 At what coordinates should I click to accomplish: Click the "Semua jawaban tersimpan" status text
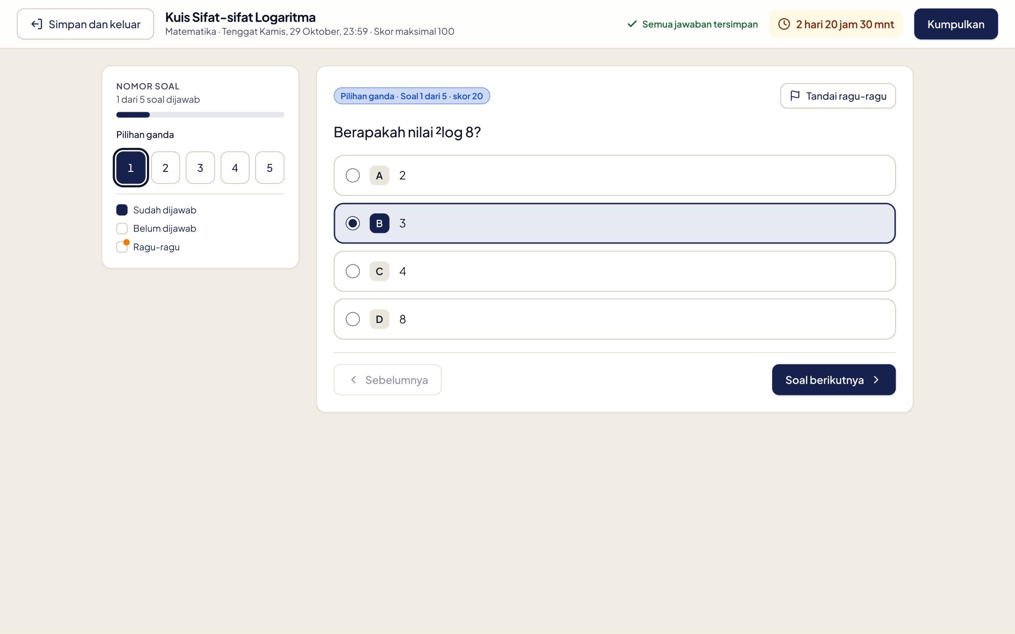700,24
